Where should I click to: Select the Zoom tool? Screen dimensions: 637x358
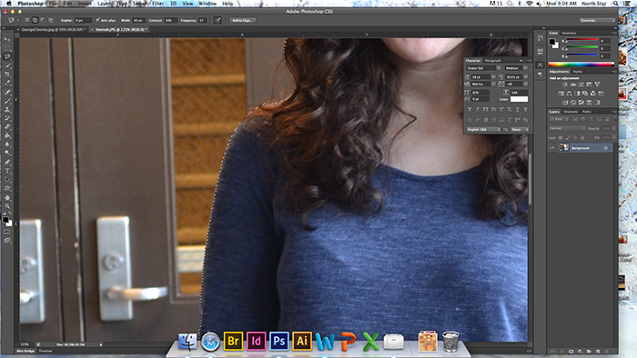pos(7,206)
